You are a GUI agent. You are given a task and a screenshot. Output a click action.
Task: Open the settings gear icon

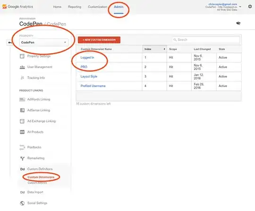(x=250, y=7)
